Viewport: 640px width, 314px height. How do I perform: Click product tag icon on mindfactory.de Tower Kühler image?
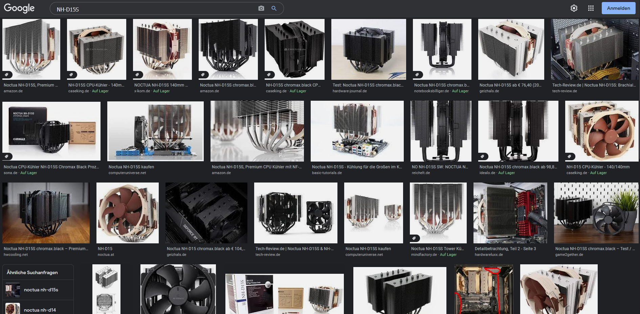[x=415, y=238]
